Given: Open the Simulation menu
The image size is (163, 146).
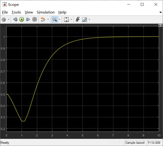Looking at the screenshot, I should click(46, 12).
